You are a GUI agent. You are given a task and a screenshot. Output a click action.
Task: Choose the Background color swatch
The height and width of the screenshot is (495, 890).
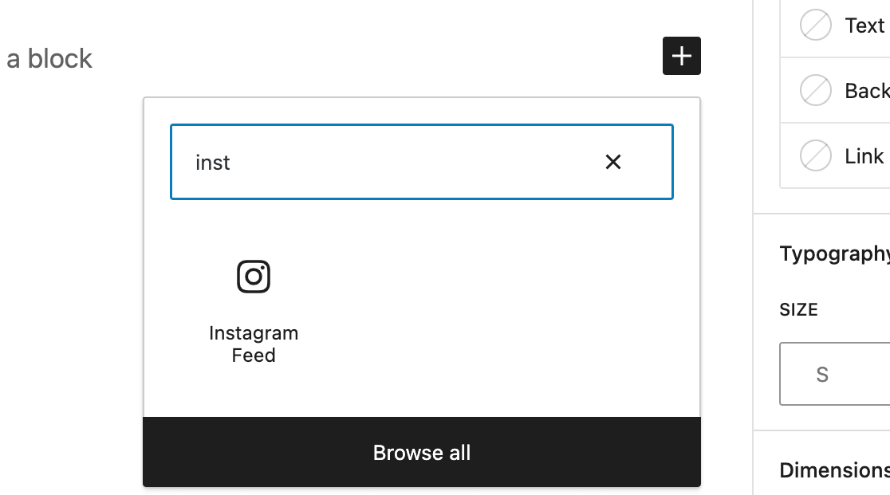point(815,90)
